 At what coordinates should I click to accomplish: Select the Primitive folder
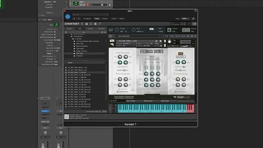click(x=79, y=56)
